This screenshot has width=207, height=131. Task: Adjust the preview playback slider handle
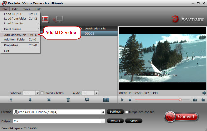point(180,100)
